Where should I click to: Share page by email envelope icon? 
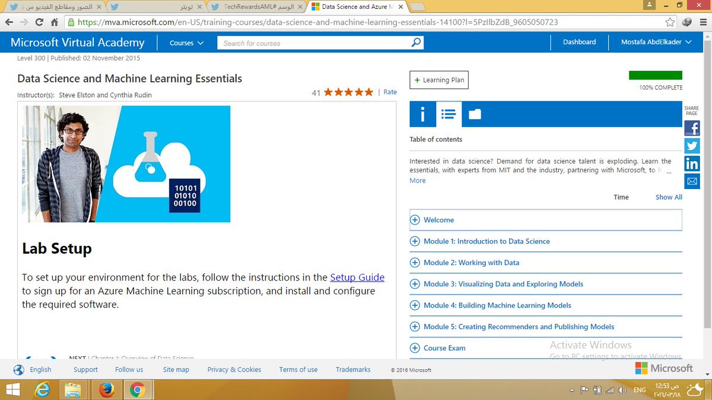point(692,181)
